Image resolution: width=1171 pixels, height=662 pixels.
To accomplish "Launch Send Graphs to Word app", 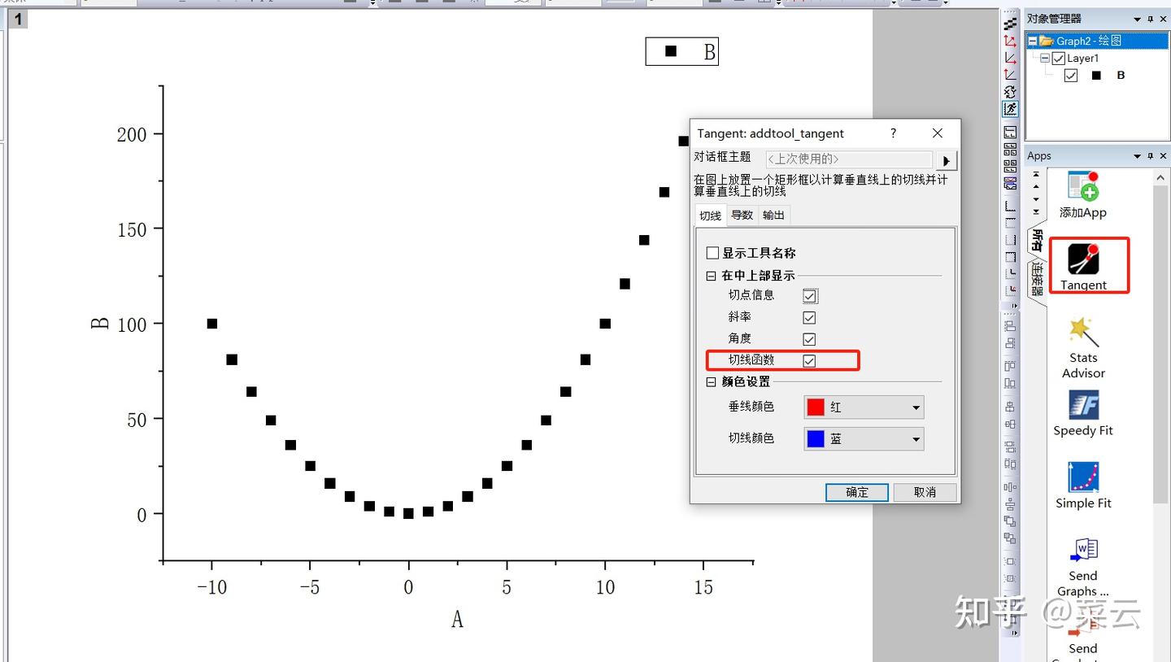I will (x=1083, y=550).
